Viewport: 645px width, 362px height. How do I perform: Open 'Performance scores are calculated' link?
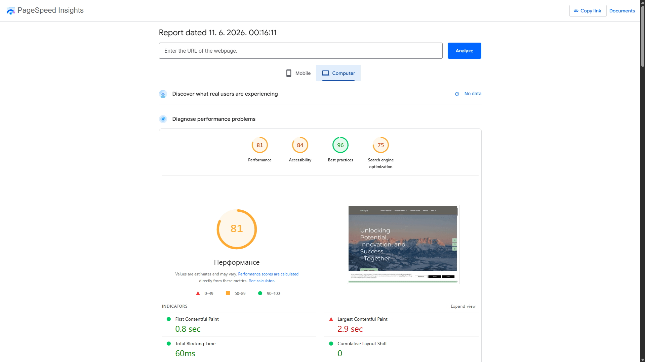[268, 274]
